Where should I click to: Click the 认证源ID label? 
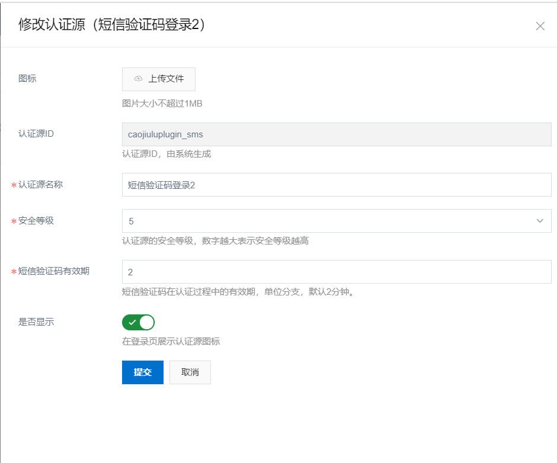pos(36,134)
